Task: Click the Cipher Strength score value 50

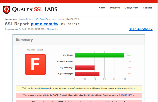Action: point(129,74)
